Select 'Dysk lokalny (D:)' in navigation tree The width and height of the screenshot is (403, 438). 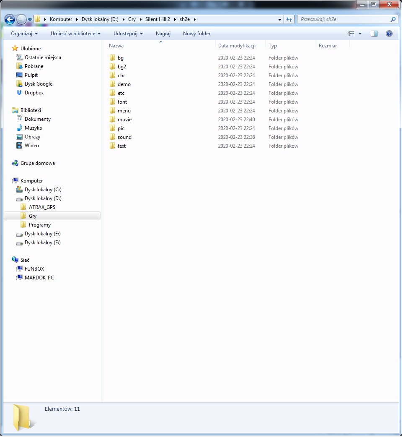pyautogui.click(x=43, y=198)
